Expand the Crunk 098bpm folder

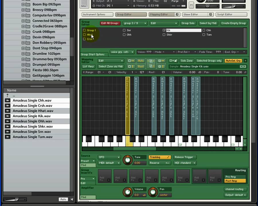(23, 32)
